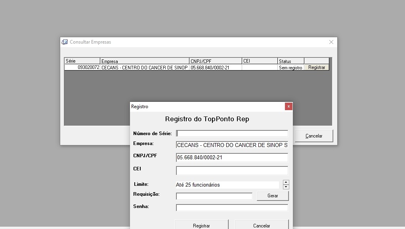Click the Status column header
Viewport: 405px width, 229px height.
pos(290,61)
